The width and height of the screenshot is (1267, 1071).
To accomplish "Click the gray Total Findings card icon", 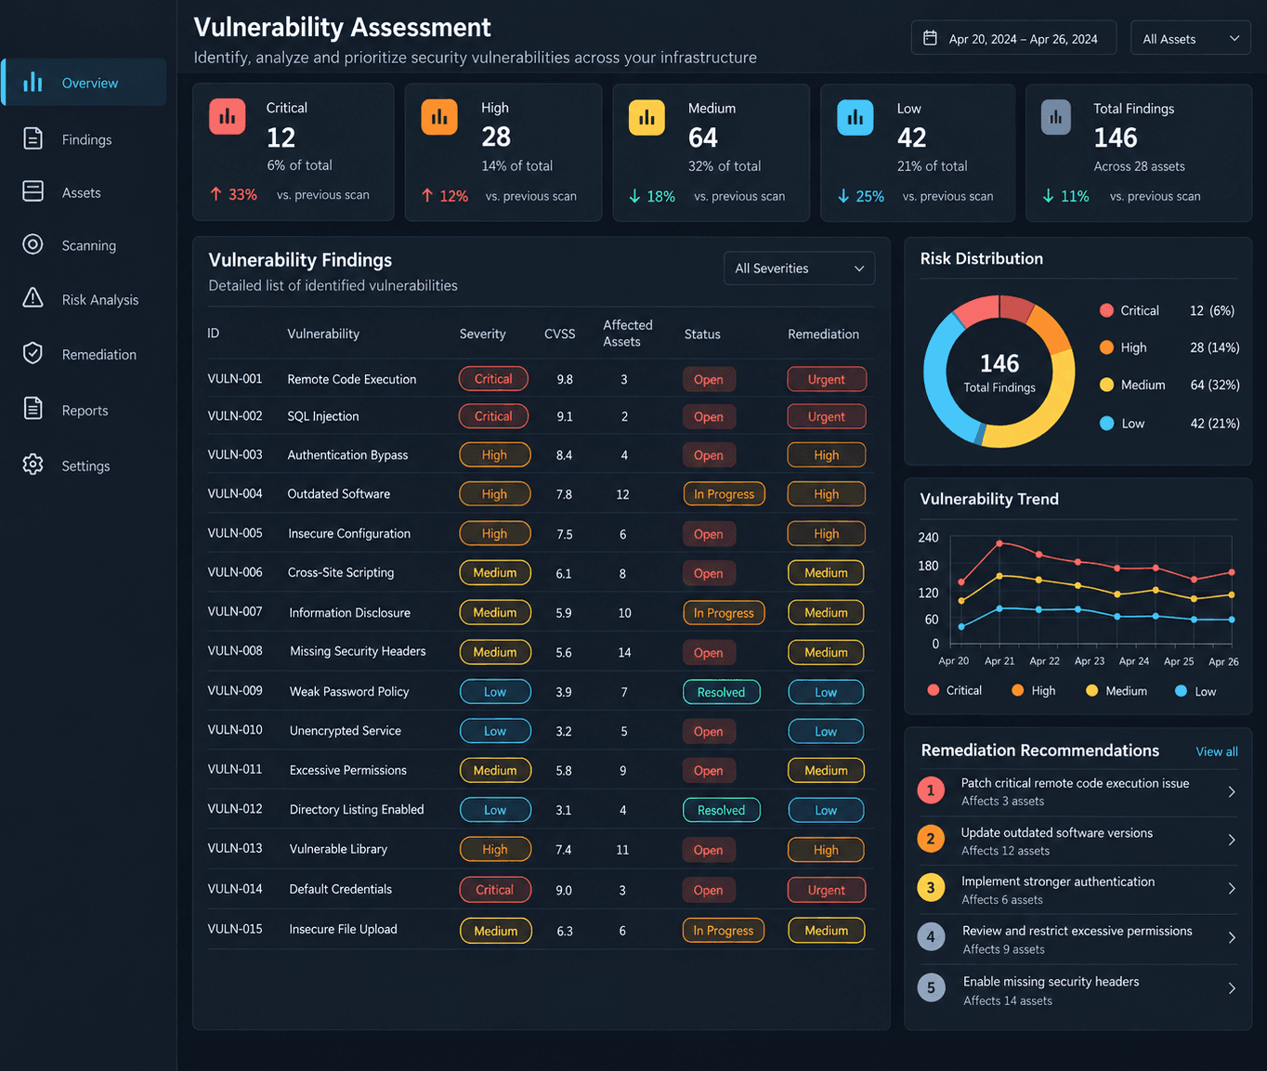I will 1056,118.
